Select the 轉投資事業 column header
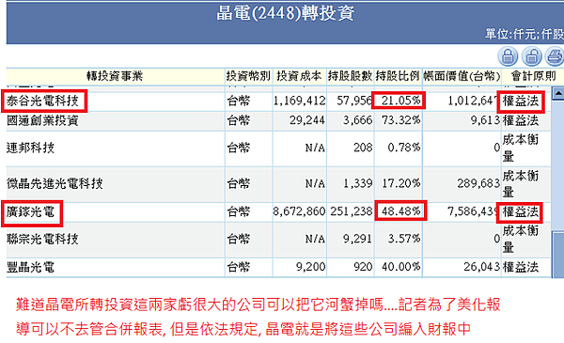Viewport: 564px width, 343px height. (115, 76)
